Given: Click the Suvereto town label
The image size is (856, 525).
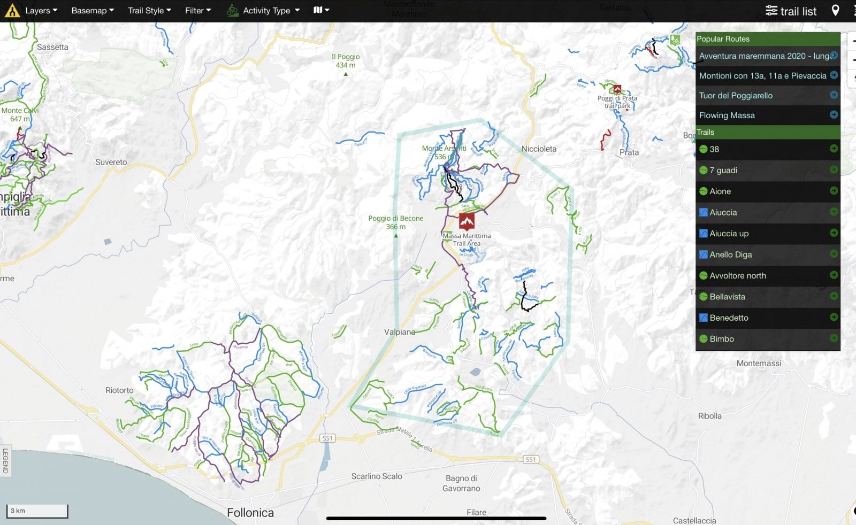Looking at the screenshot, I should point(111,162).
